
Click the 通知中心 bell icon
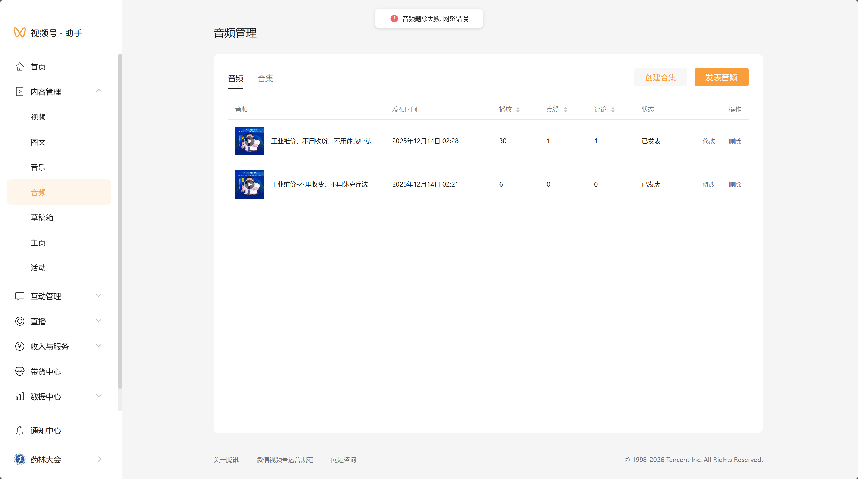pyautogui.click(x=20, y=430)
